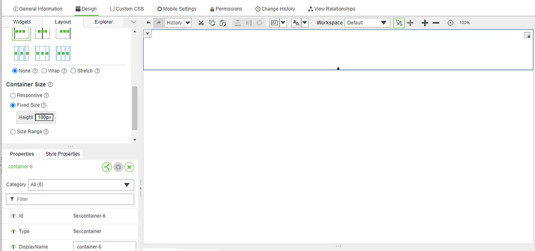Choose the center-aligned layout icon
The width and height of the screenshot is (535, 251).
click(42, 34)
